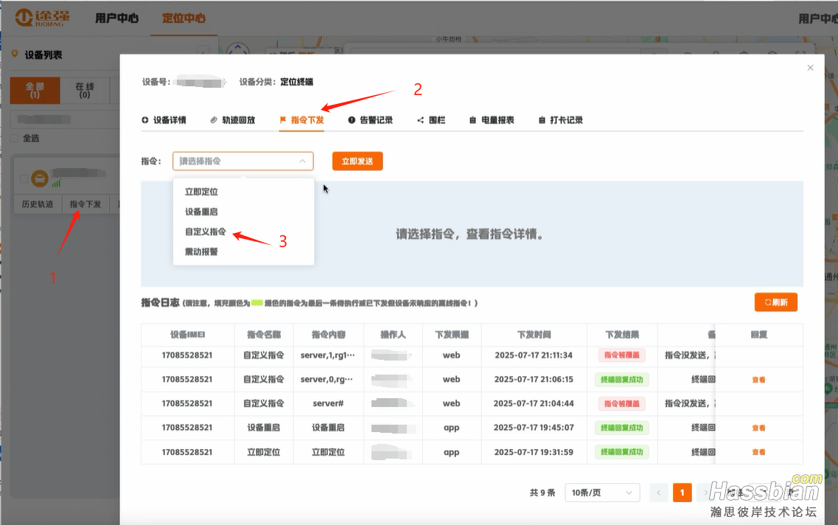Click the share icon of 围栏
This screenshot has width=838, height=525.
point(421,120)
